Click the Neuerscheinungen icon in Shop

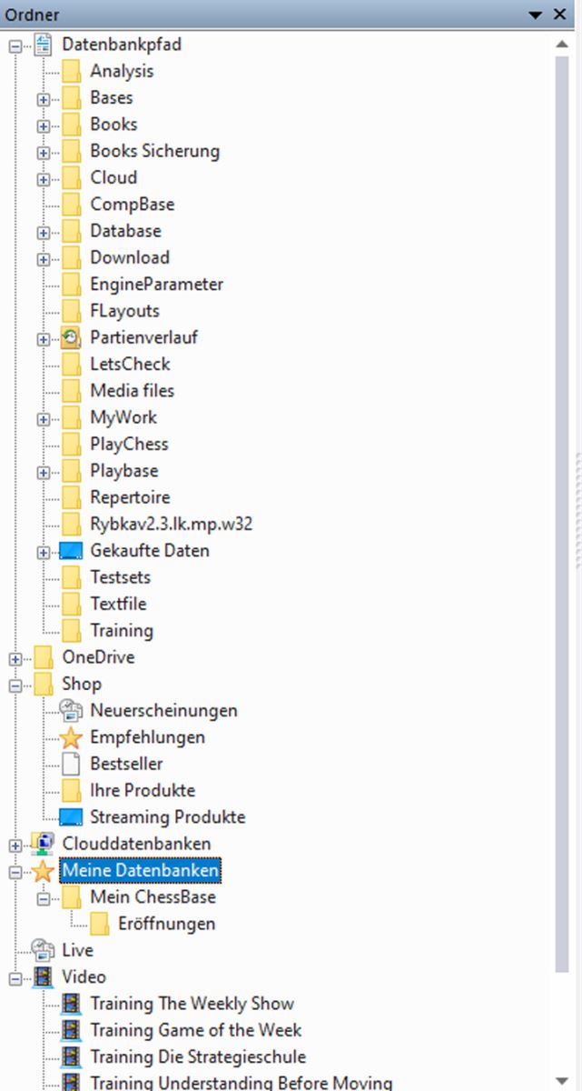71,711
